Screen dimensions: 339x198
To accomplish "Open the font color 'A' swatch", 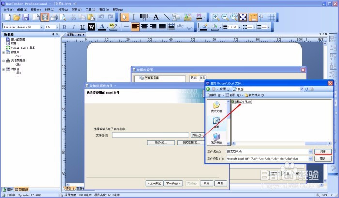I will click(102, 27).
